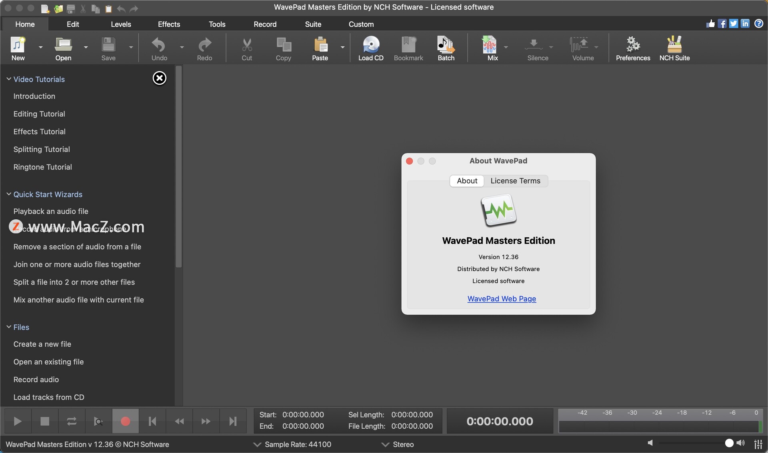Image resolution: width=768 pixels, height=453 pixels.
Task: Click the large time counter display
Action: [x=500, y=421]
